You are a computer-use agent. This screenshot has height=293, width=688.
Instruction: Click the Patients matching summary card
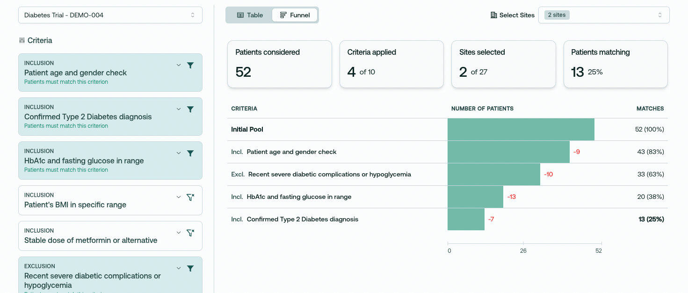[x=616, y=64]
